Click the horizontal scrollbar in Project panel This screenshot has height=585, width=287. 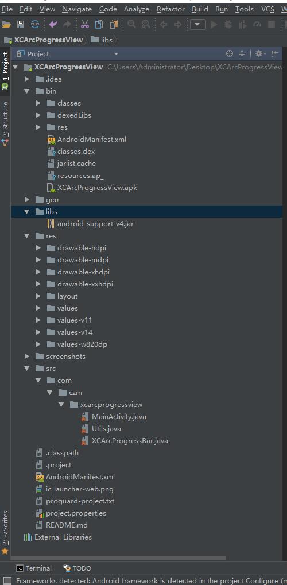point(118,558)
